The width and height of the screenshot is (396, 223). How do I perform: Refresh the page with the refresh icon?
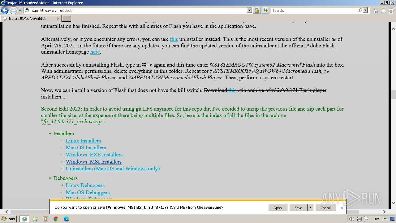pyautogui.click(x=265, y=10)
